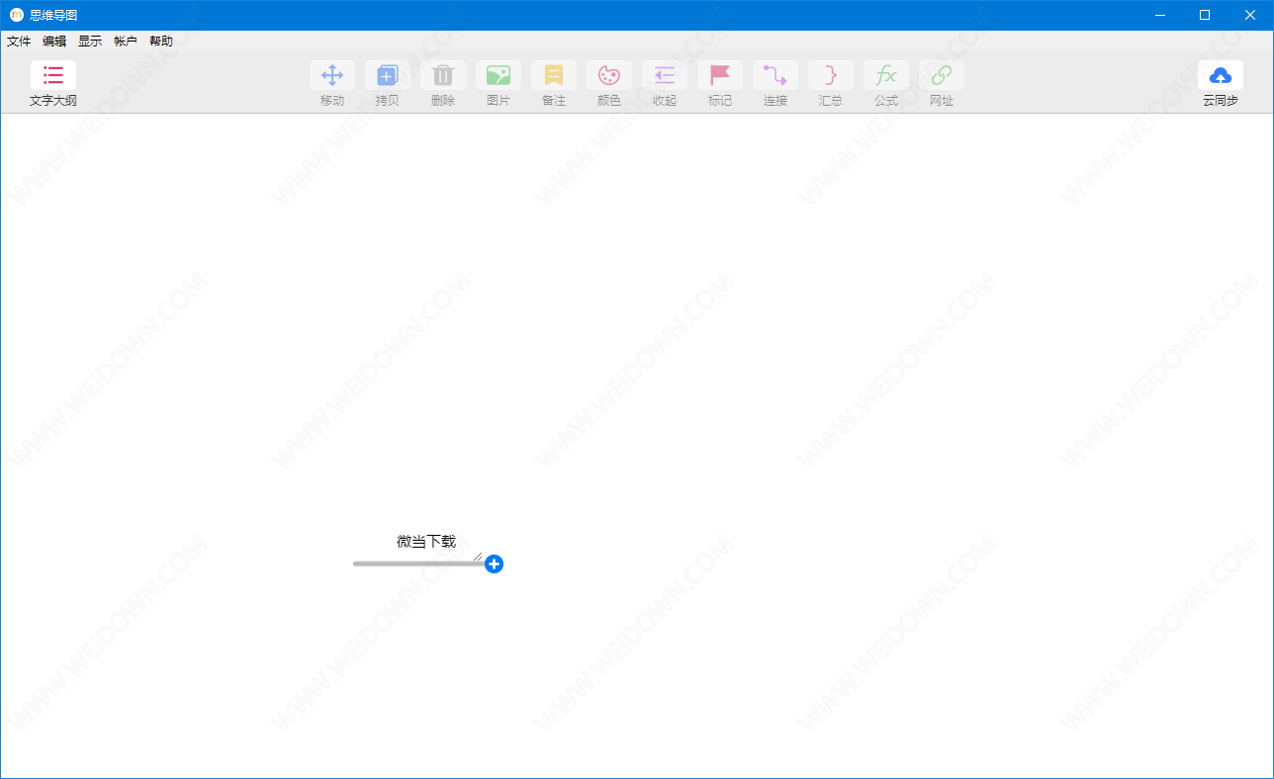Click the 微当下载 node text field
The image size is (1274, 779).
[426, 542]
